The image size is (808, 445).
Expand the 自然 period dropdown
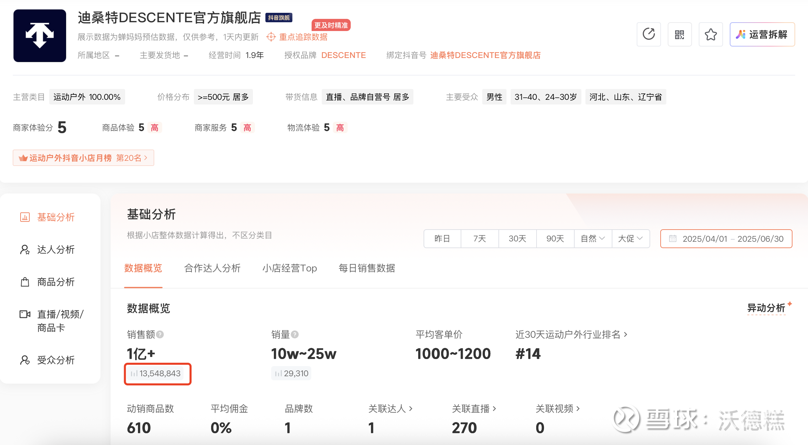[x=593, y=239]
